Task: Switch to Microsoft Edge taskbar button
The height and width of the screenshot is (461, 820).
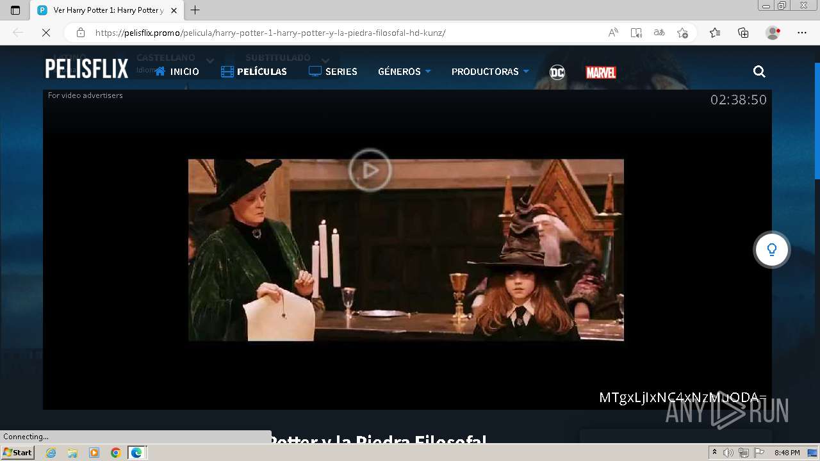Action: click(136, 453)
